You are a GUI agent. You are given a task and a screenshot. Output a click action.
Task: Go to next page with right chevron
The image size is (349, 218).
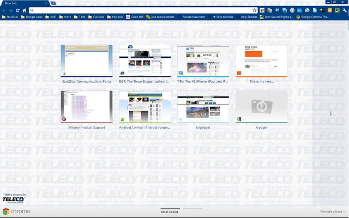(330, 113)
